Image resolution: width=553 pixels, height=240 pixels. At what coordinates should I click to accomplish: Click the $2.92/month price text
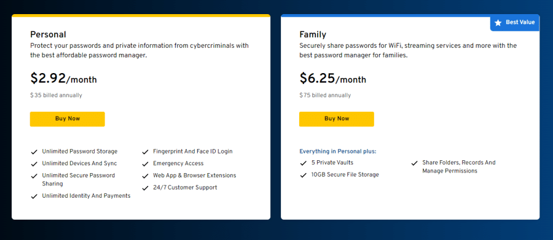[x=63, y=79]
